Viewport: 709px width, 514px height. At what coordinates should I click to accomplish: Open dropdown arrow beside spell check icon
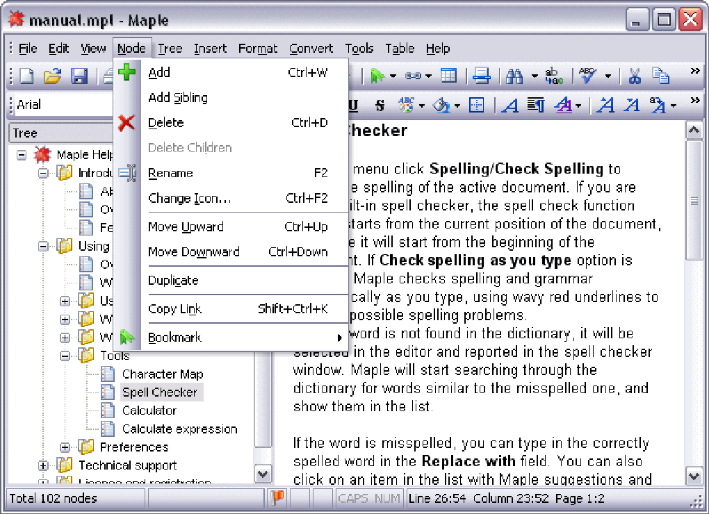[x=608, y=76]
